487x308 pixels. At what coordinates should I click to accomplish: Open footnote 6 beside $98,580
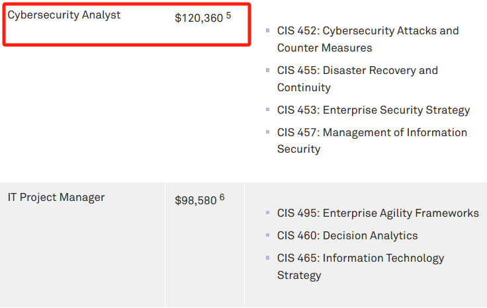(x=222, y=197)
